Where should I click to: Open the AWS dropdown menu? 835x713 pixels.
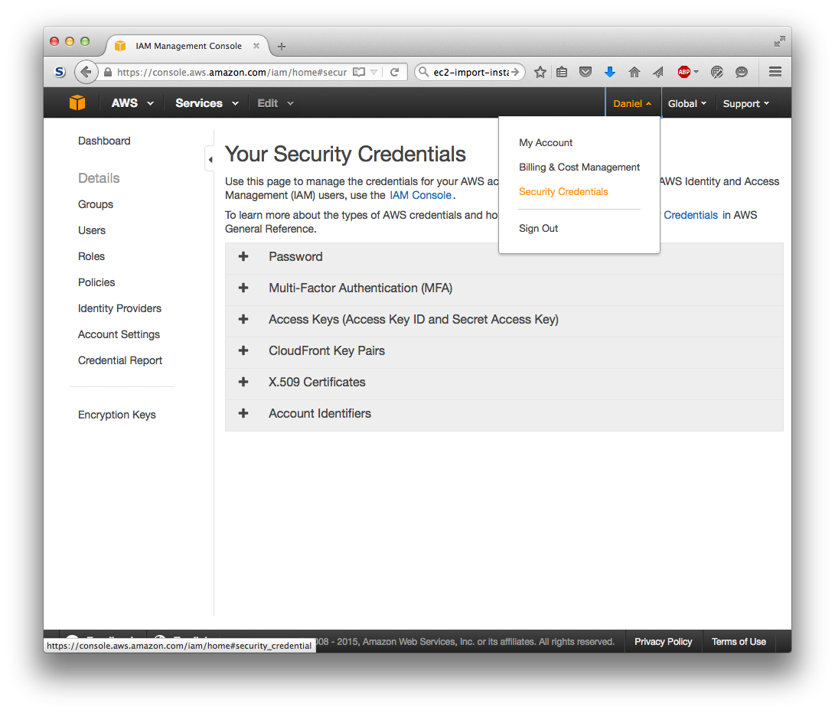(x=132, y=103)
